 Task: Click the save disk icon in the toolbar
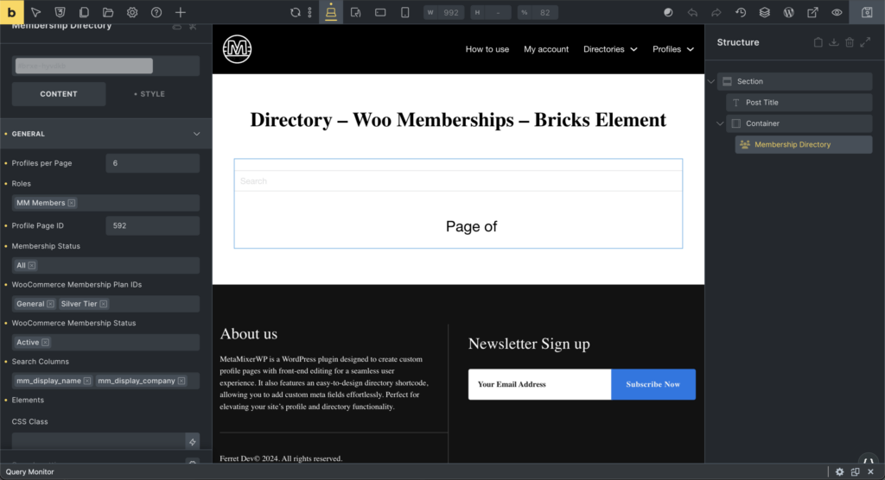point(866,13)
